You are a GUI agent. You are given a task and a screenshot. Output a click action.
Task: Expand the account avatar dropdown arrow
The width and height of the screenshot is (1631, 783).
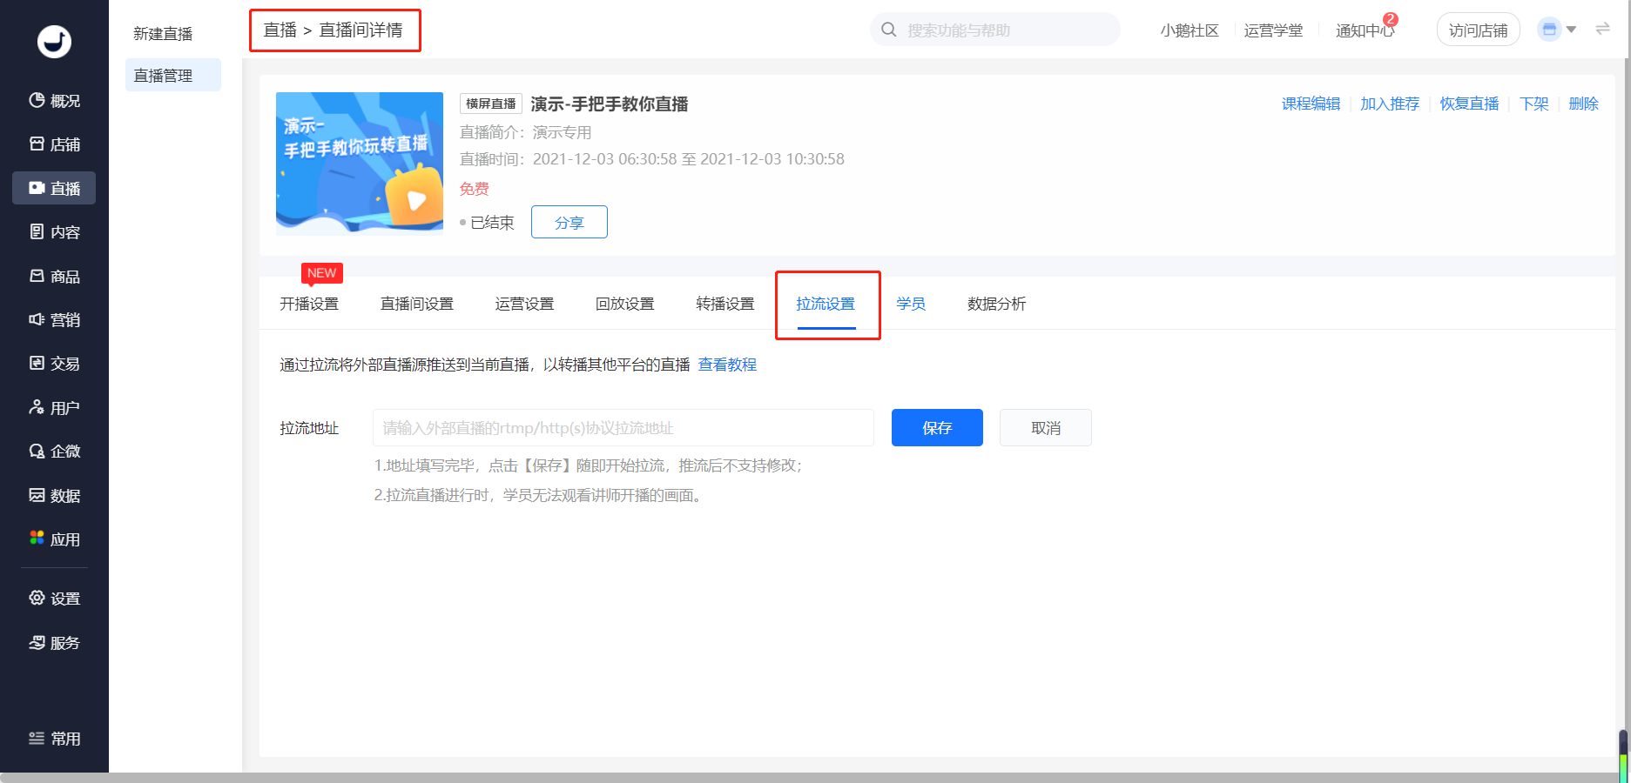[1571, 30]
